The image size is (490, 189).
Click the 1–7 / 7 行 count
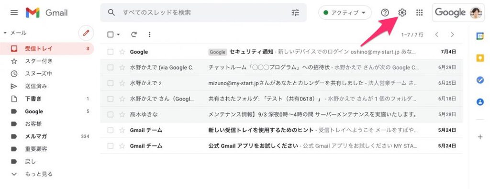point(412,34)
